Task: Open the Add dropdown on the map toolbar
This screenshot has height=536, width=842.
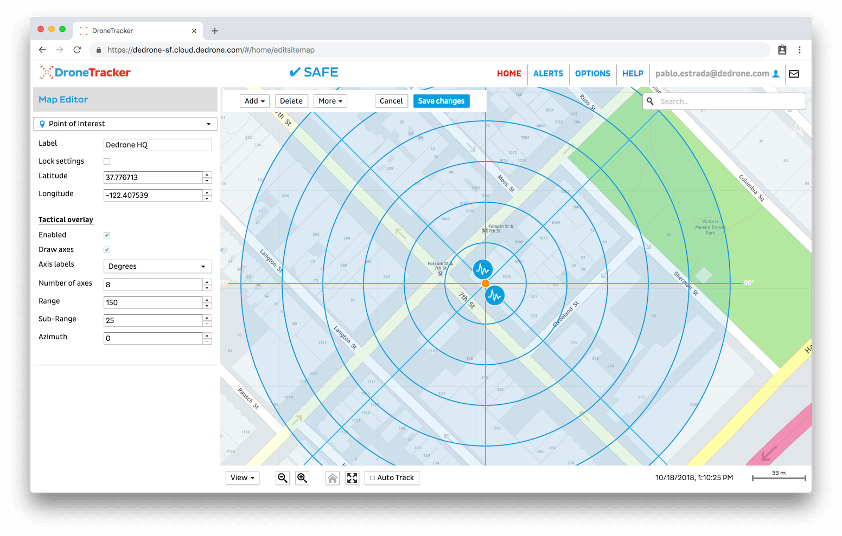Action: point(254,101)
